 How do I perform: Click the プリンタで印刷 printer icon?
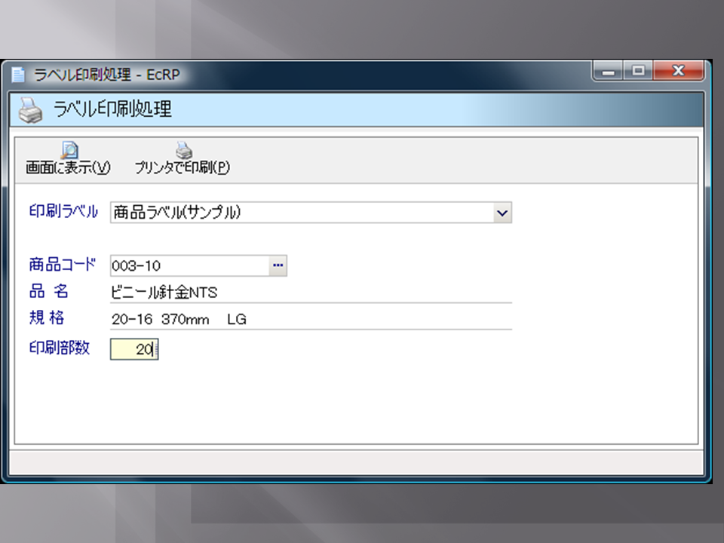[183, 152]
